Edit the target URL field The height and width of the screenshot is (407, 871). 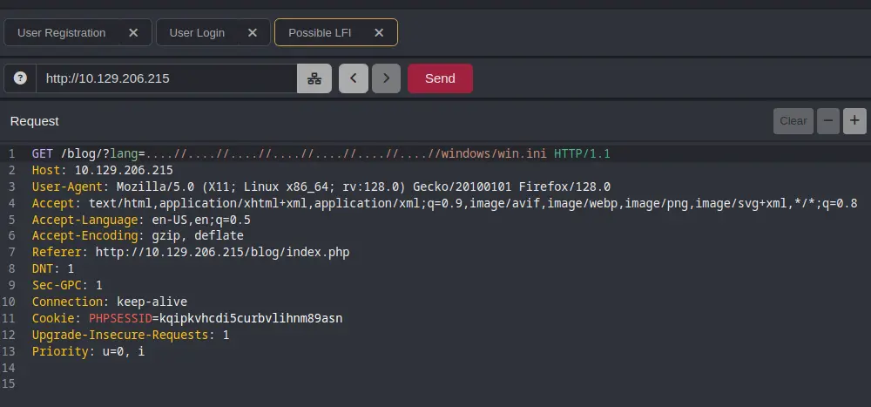pyautogui.click(x=166, y=78)
